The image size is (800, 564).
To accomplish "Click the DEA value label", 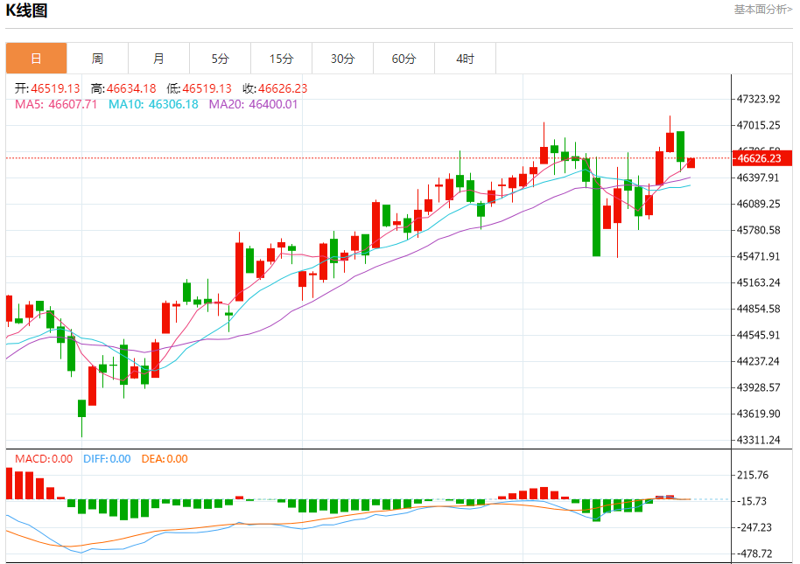I will [165, 458].
